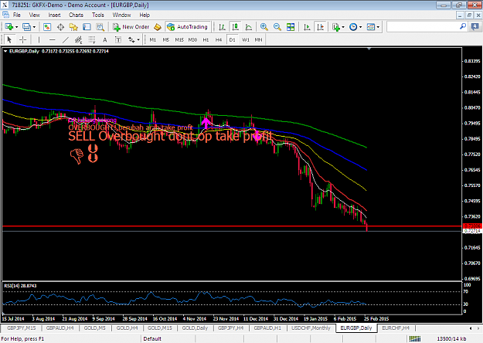Switch timeframe to M1
This screenshot has width=483, height=343.
153,39
